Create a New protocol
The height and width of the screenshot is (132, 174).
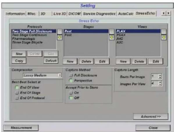point(19,54)
